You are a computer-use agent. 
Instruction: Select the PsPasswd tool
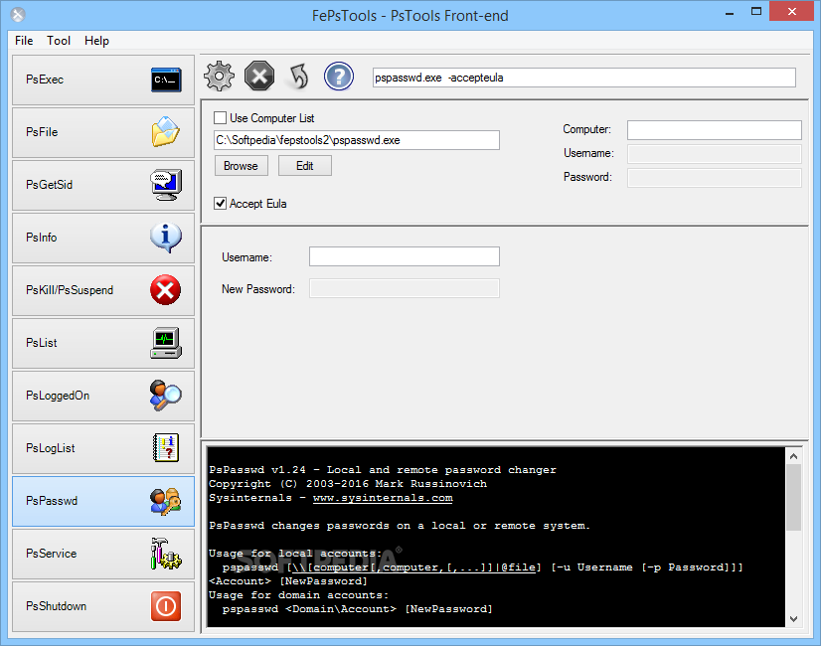103,501
